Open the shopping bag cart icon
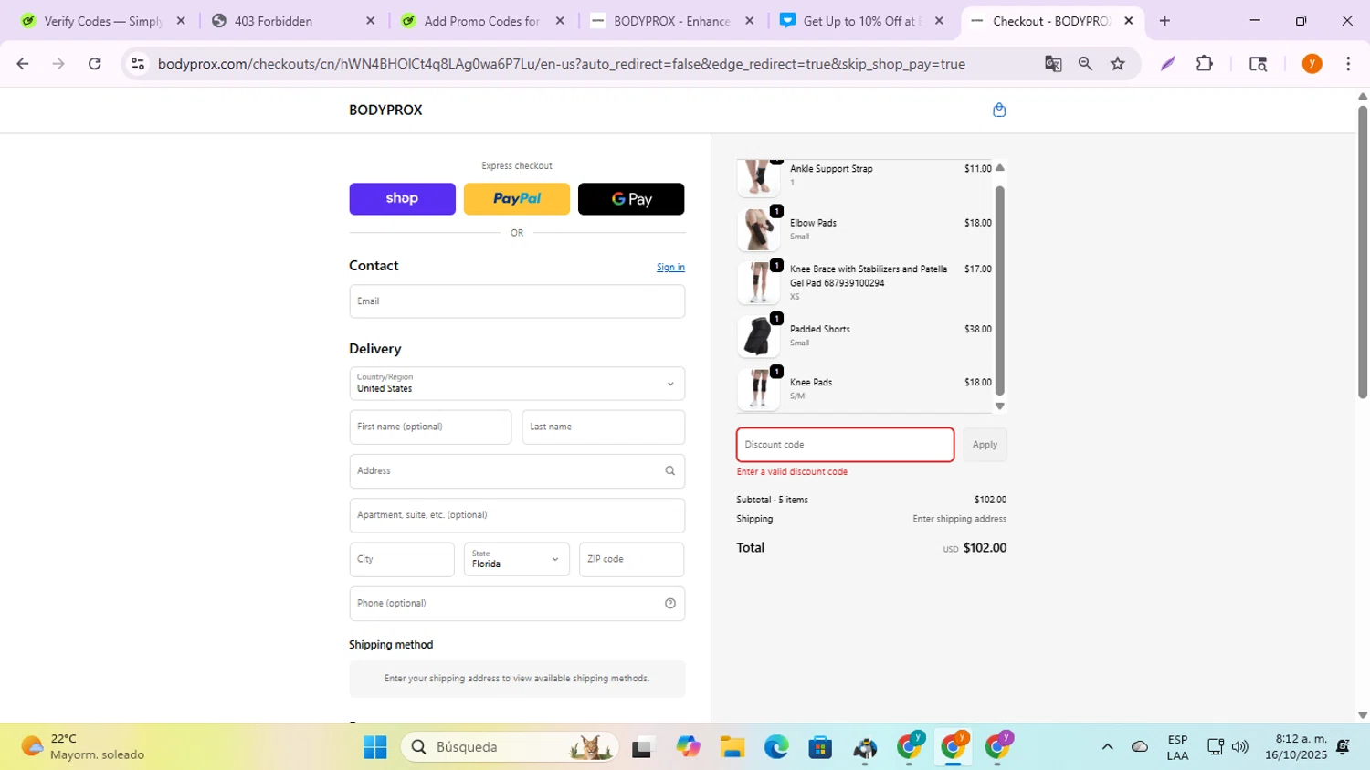This screenshot has height=770, width=1370. click(x=999, y=110)
